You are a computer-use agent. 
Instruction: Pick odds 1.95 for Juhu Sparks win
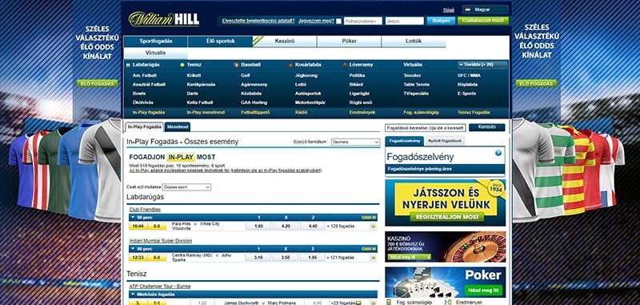tap(312, 258)
